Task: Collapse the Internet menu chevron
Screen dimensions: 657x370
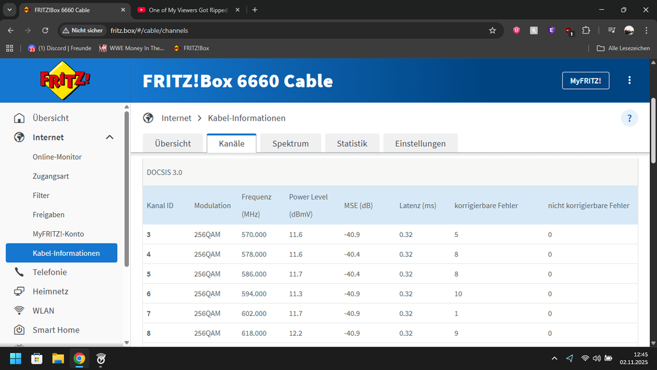Action: pyautogui.click(x=110, y=137)
